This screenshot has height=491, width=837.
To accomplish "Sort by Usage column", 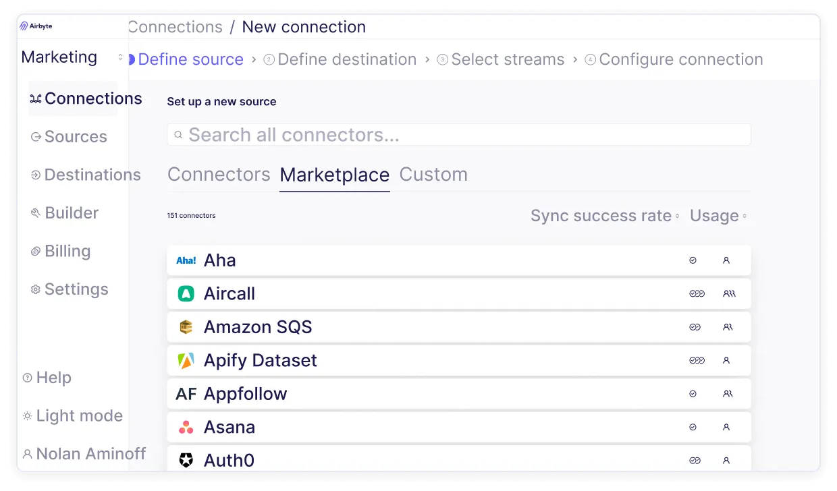I will pos(718,216).
